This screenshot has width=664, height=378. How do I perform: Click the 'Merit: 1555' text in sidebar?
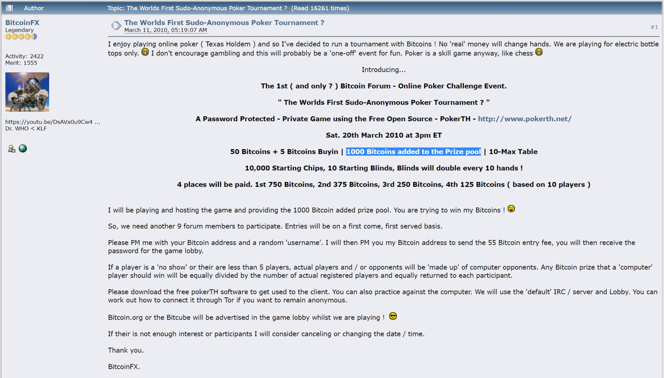pyautogui.click(x=21, y=63)
